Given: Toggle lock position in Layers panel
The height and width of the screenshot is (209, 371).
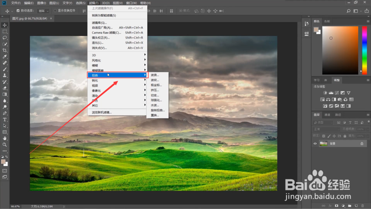Looking at the screenshot, I should 334,136.
